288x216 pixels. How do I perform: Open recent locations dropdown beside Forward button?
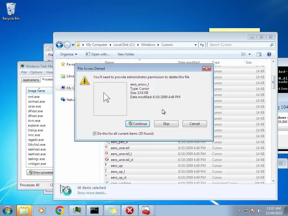pyautogui.click(x=73, y=45)
